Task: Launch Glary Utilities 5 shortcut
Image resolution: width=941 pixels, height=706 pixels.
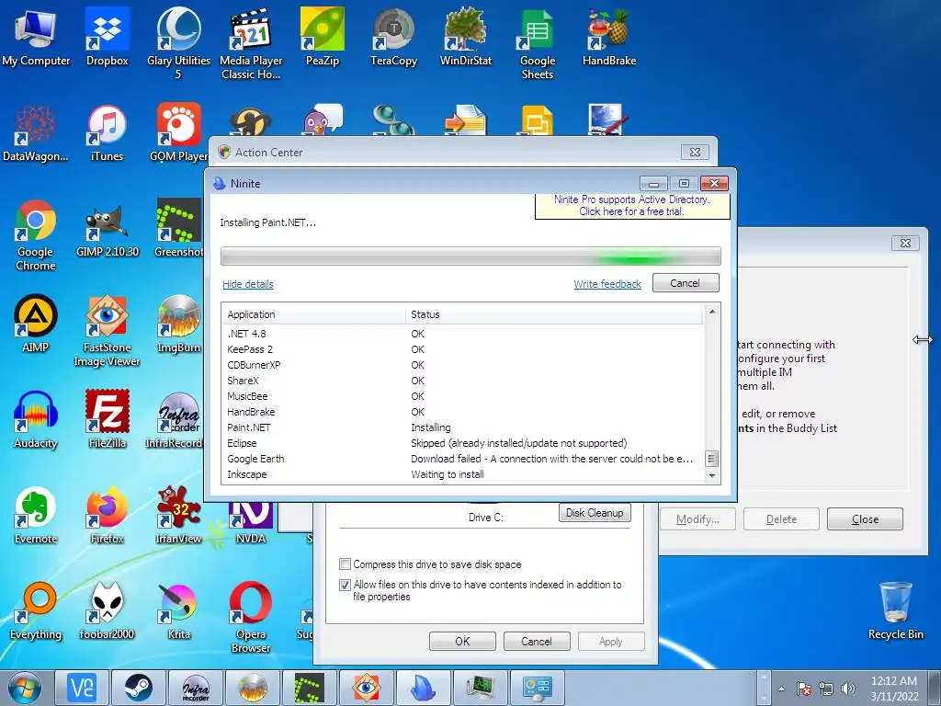Action: point(178,43)
